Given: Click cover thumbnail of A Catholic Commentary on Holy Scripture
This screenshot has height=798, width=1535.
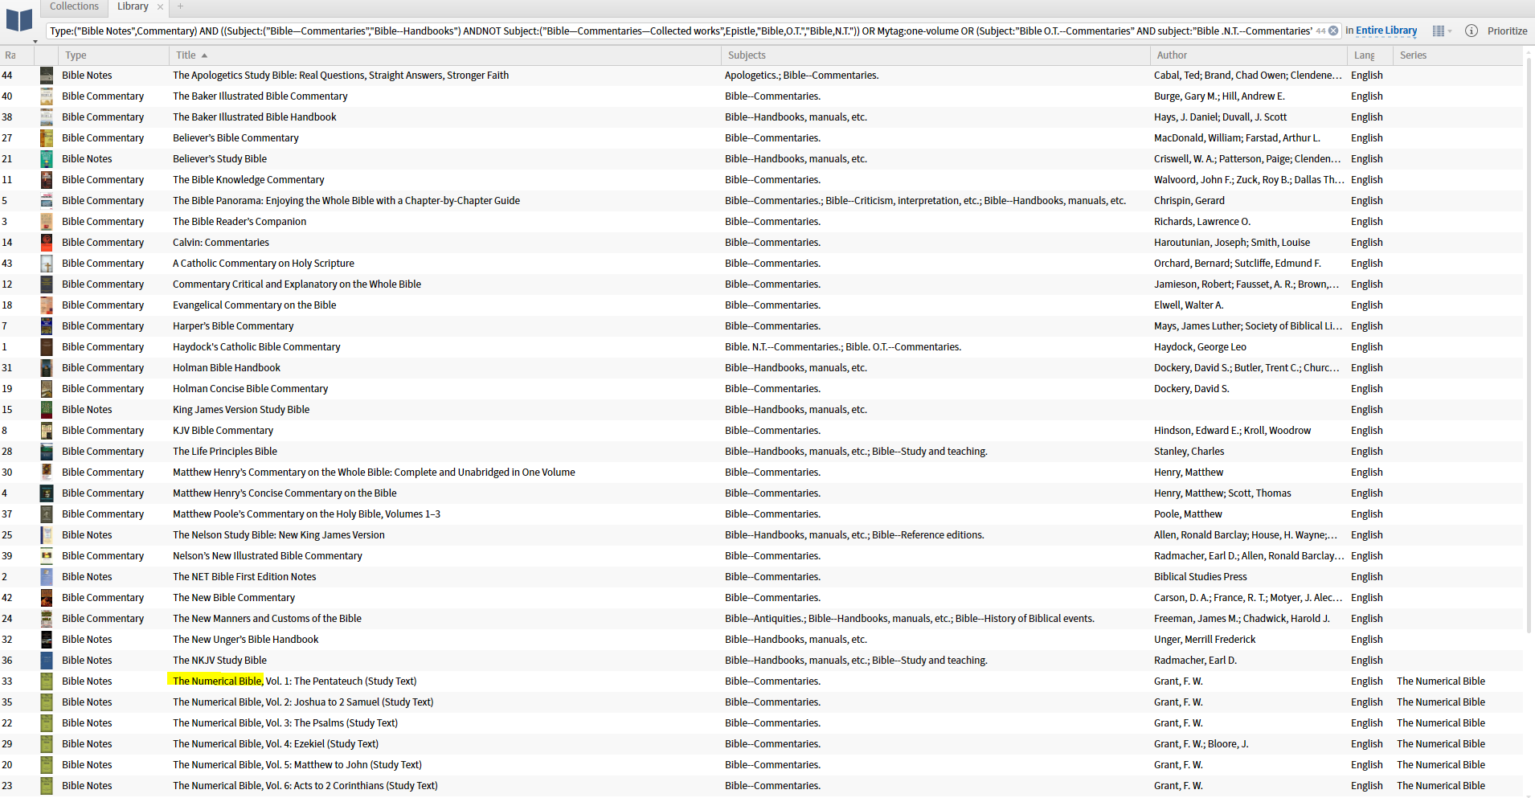Looking at the screenshot, I should click(47, 264).
